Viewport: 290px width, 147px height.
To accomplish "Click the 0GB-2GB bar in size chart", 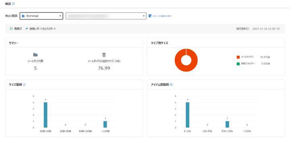I will coord(46,115).
